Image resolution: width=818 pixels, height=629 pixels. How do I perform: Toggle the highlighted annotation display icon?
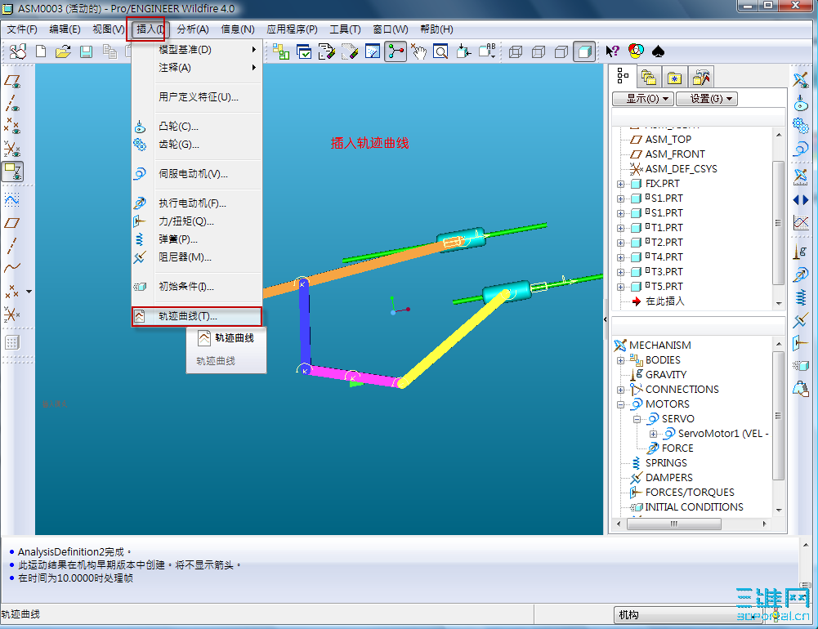coord(12,171)
